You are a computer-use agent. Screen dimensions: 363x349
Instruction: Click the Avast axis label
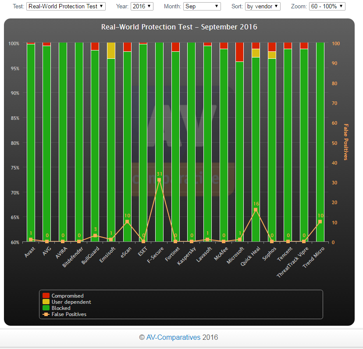tap(30, 252)
